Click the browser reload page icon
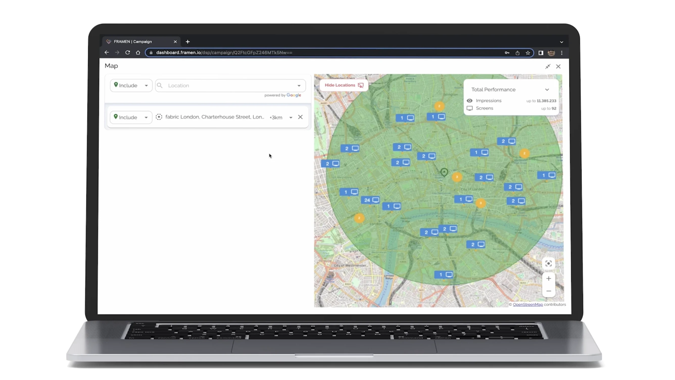 pos(128,53)
